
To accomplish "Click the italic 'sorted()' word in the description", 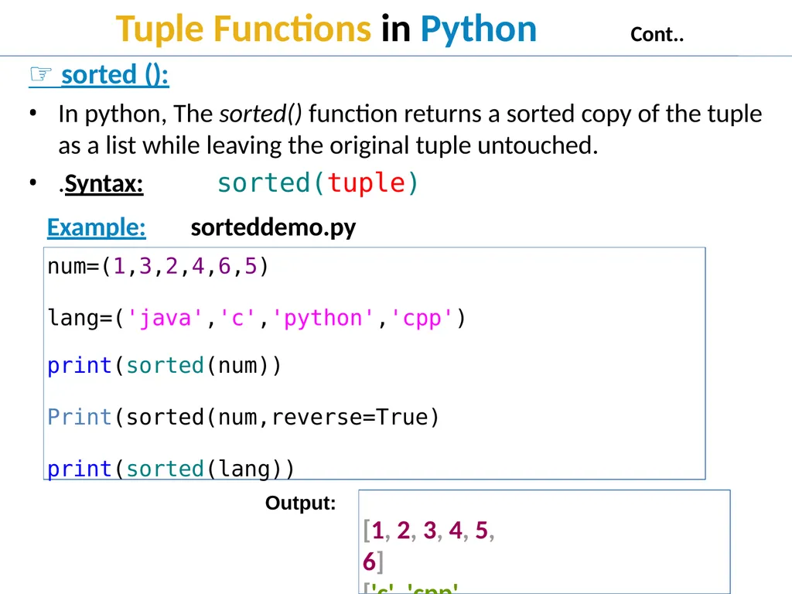I will pyautogui.click(x=261, y=114).
